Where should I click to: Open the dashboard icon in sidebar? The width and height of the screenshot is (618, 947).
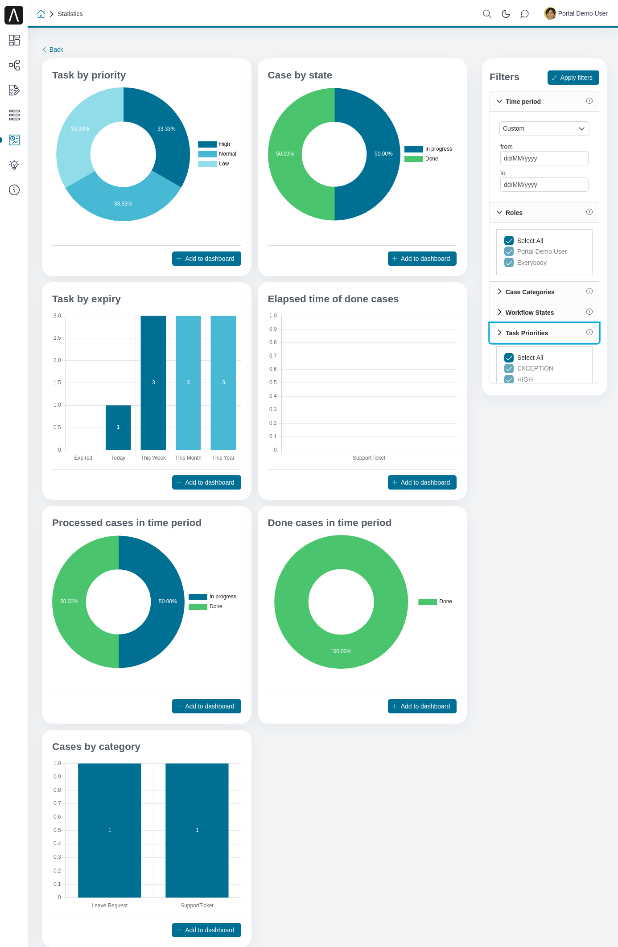click(x=14, y=40)
